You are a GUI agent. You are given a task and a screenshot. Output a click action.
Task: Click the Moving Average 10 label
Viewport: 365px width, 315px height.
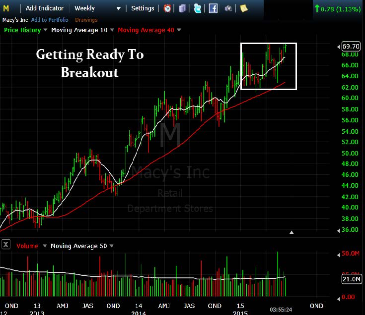pyautogui.click(x=79, y=30)
